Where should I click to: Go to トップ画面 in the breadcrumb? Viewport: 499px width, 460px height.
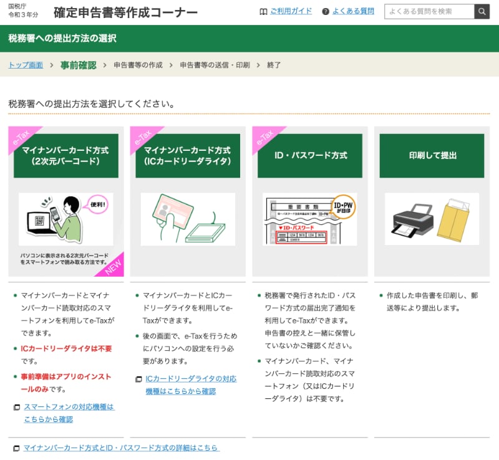point(26,65)
